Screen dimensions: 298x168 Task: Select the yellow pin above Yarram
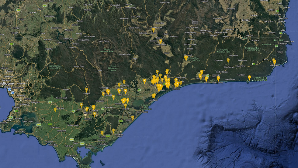pos(102,133)
